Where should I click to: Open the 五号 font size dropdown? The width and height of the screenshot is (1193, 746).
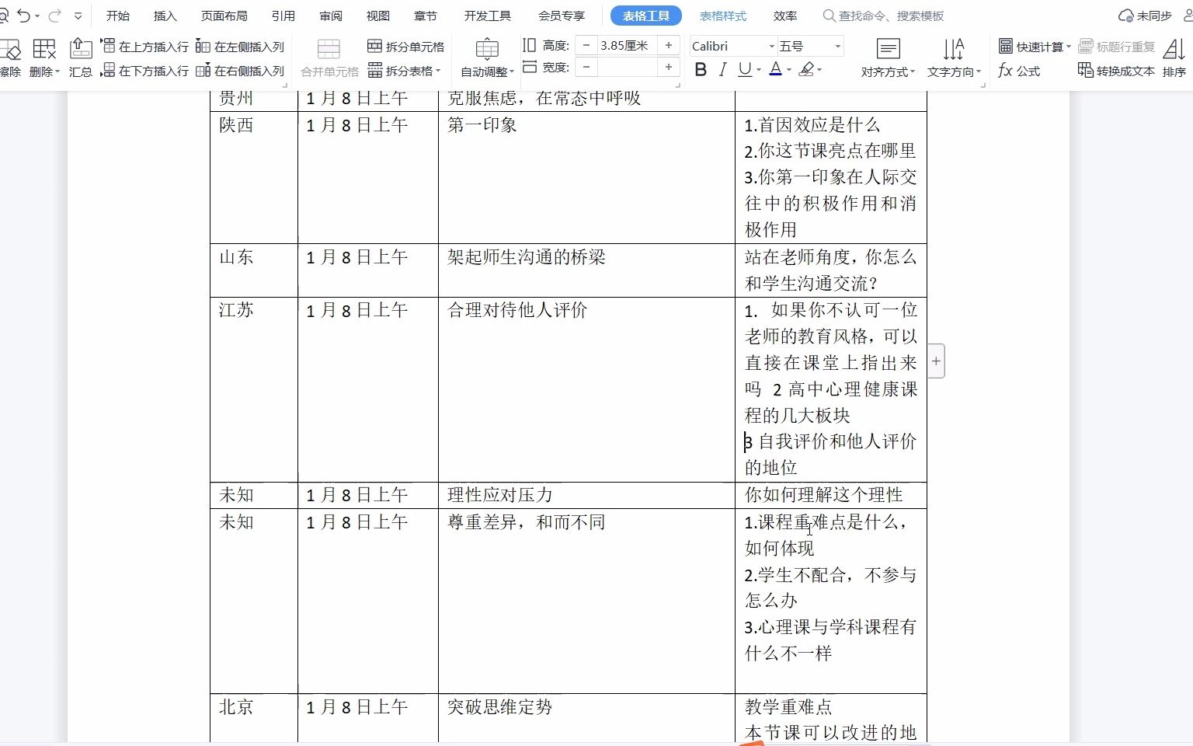[x=837, y=47]
